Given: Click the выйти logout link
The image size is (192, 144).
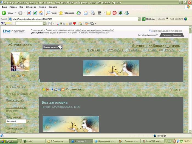Looking at the screenshot, I should click(x=110, y=30).
